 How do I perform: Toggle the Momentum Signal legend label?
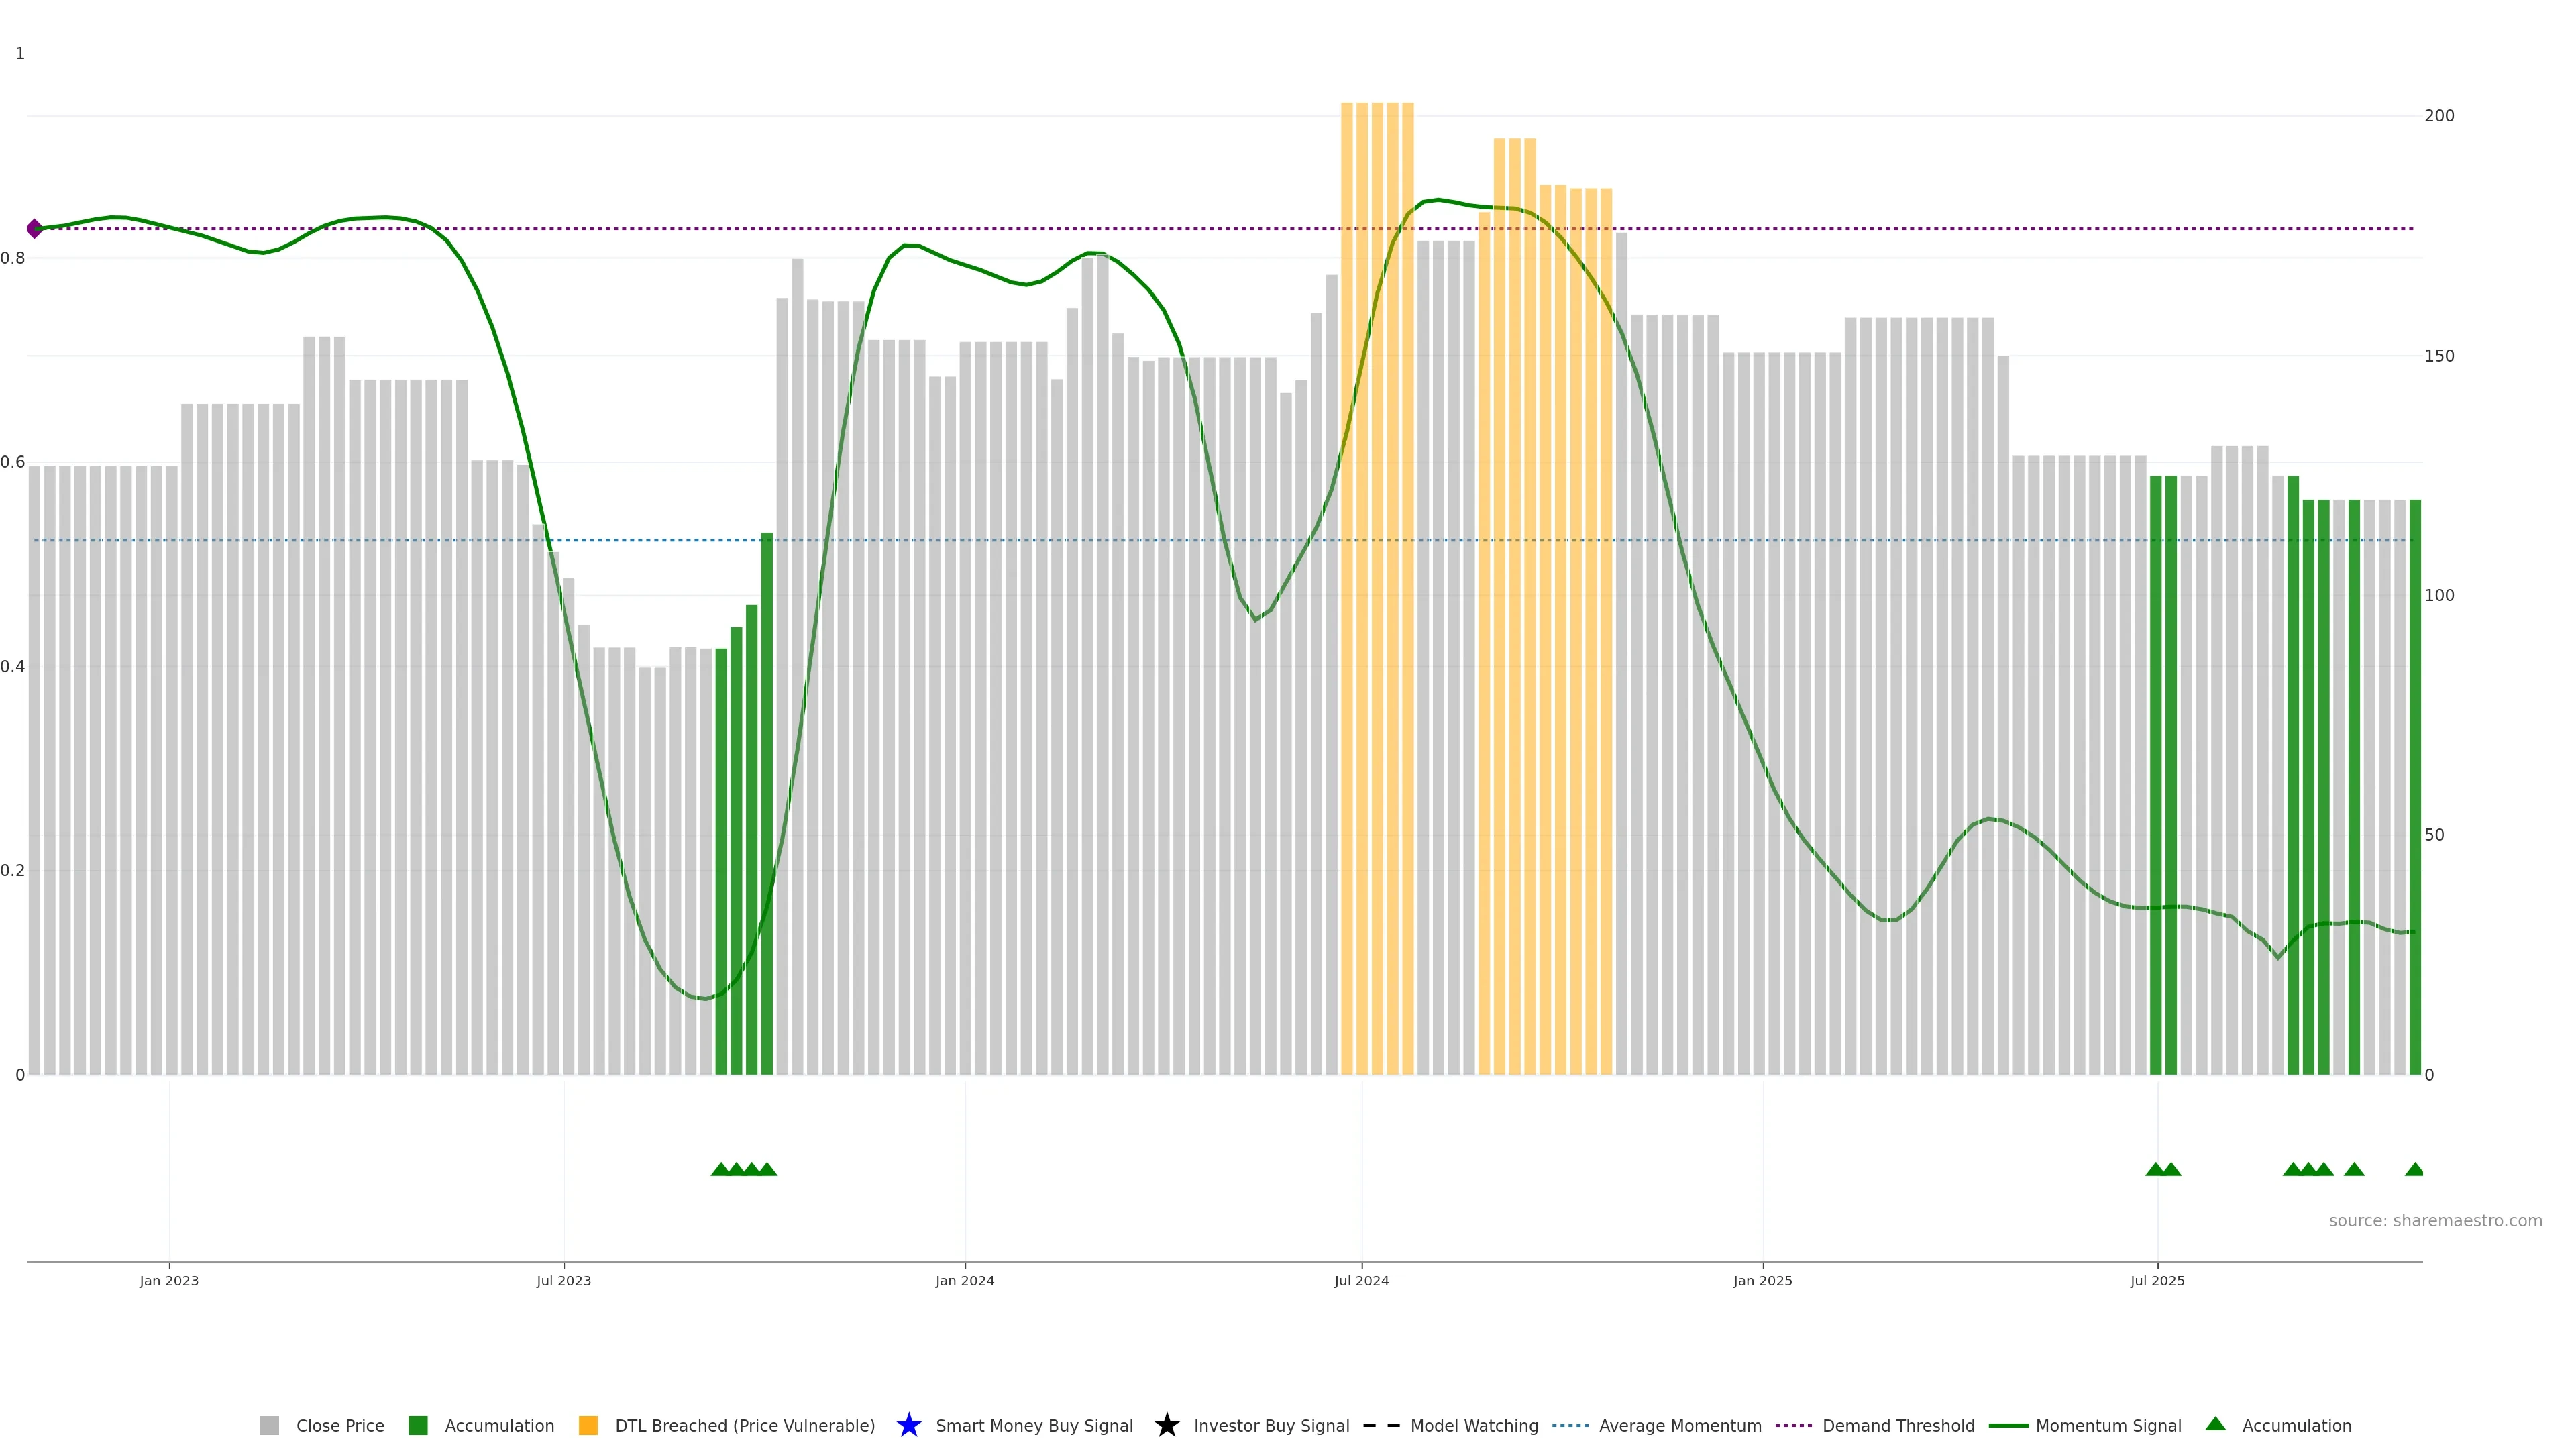tap(2108, 1425)
